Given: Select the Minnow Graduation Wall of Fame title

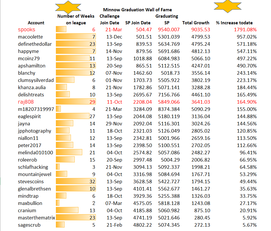Looking at the screenshot, I should pyautogui.click(x=138, y=10).
